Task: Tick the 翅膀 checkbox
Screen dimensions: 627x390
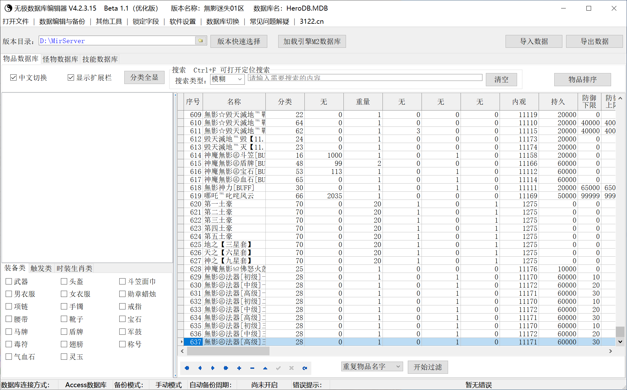Action: 64,344
